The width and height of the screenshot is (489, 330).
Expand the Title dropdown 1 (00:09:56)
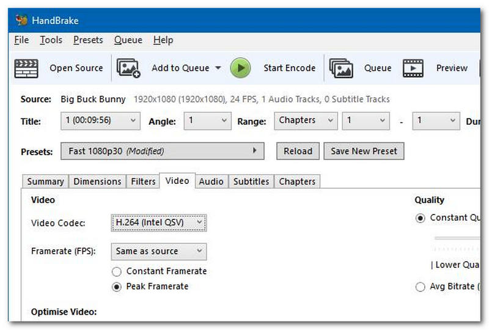[x=100, y=121]
